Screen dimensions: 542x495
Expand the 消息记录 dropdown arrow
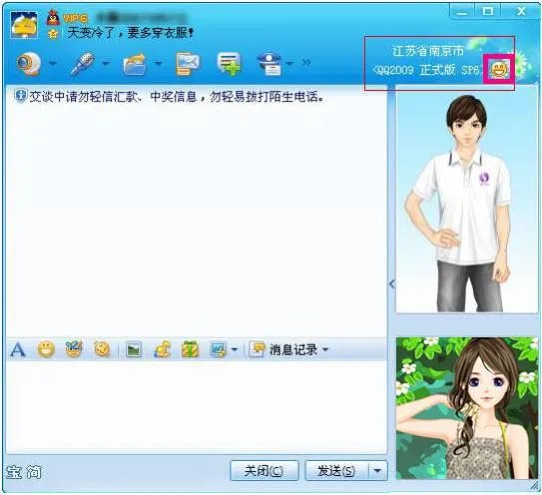coord(325,349)
